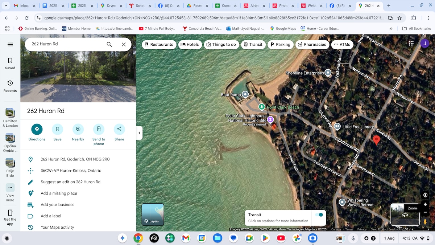Image resolution: width=435 pixels, height=245 pixels.
Task: Show more bookmarks chevron
Action: click(x=391, y=28)
